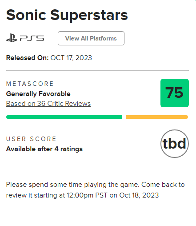Image resolution: width=196 pixels, height=226 pixels.
Task: Click the 12:00pm PST on Oct 18, 2023 text
Action: (x=112, y=195)
